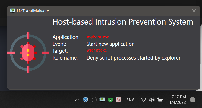
Task: Open Windows Security shield tray icon
Action: (x=86, y=100)
